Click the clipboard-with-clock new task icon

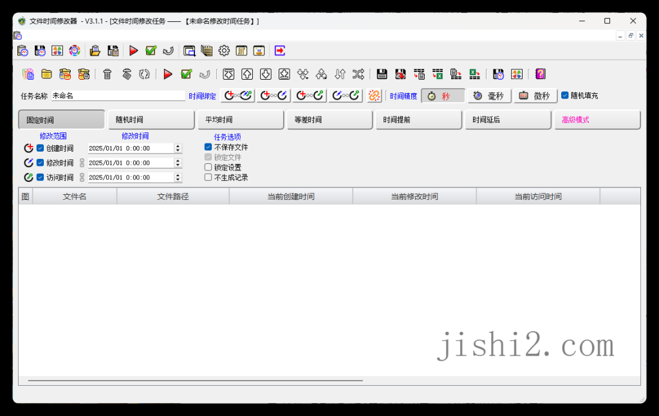tap(23, 51)
